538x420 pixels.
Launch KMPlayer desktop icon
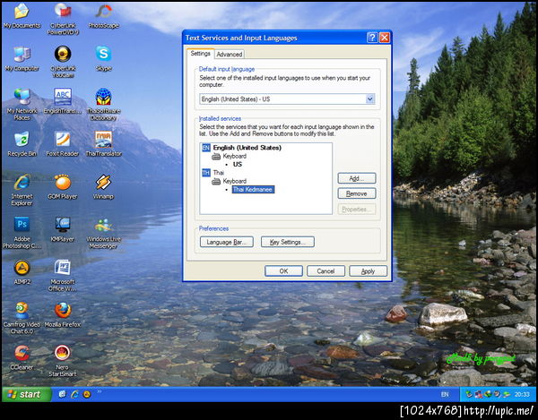click(63, 229)
